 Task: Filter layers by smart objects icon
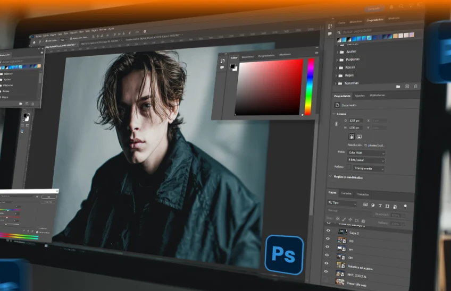point(395,207)
